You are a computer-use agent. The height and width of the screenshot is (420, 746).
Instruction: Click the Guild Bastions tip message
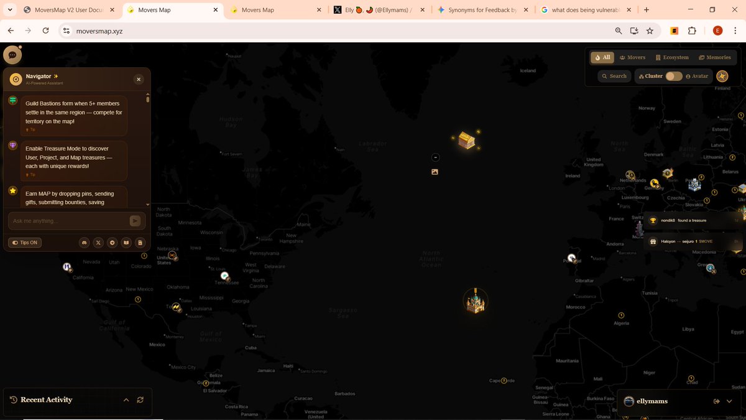click(x=74, y=116)
